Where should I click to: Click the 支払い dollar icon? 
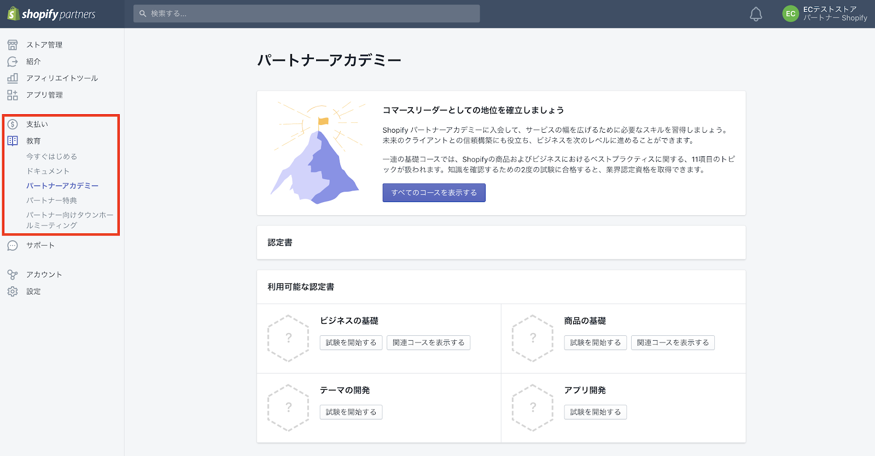13,125
